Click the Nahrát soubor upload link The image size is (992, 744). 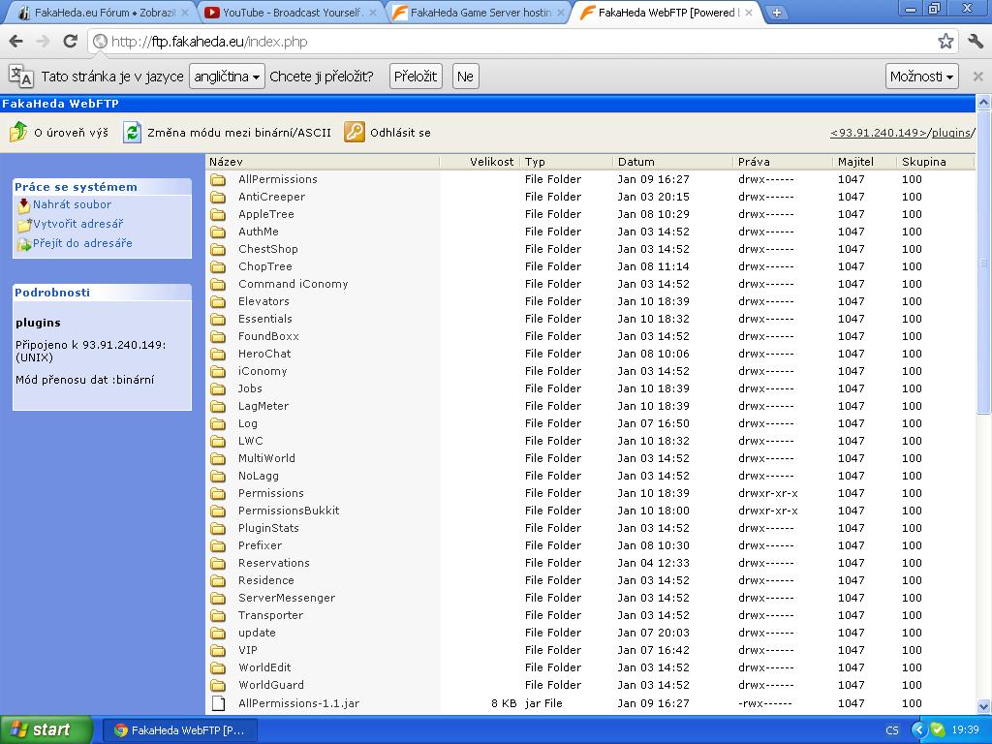click(x=72, y=204)
